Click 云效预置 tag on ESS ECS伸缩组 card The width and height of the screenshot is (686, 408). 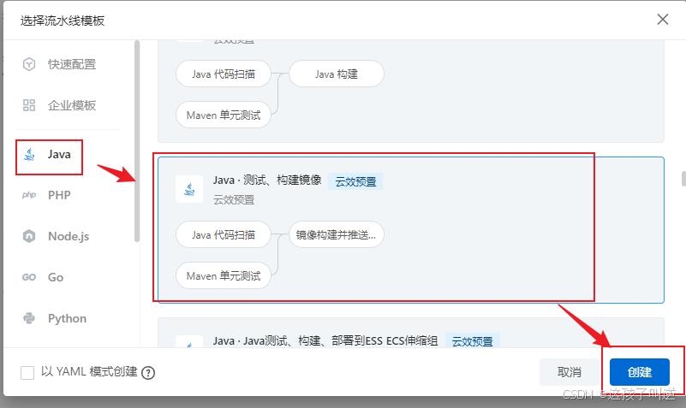[473, 340]
